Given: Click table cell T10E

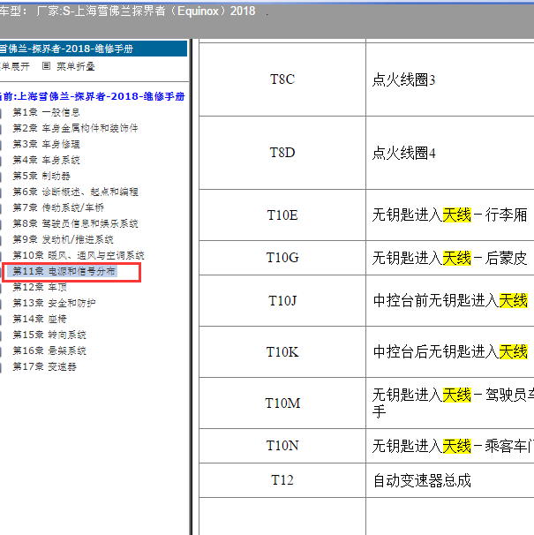Looking at the screenshot, I should click(282, 215).
